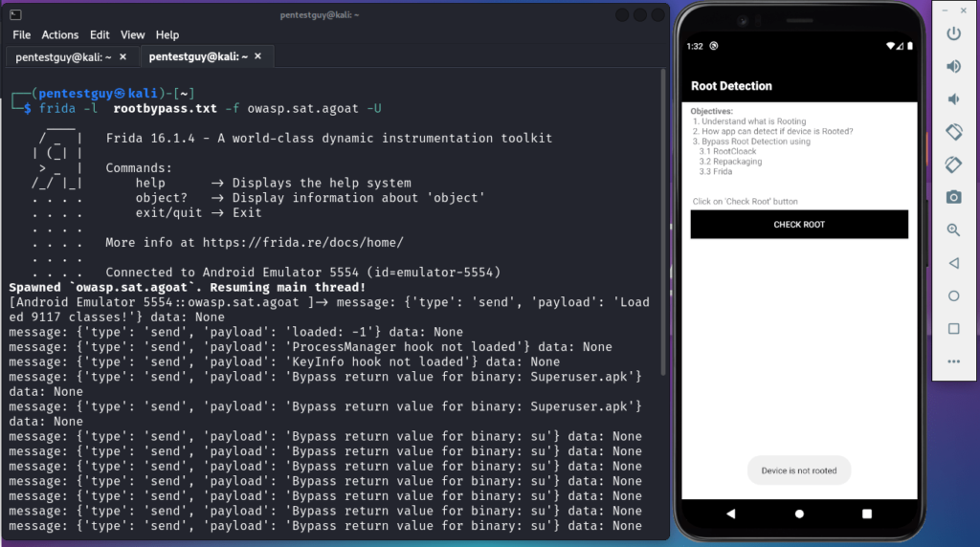Click 'owasp.sat.agoat' in the frida command
This screenshot has width=980, height=547.
point(302,109)
